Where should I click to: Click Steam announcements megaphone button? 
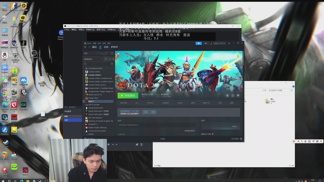click(x=198, y=43)
